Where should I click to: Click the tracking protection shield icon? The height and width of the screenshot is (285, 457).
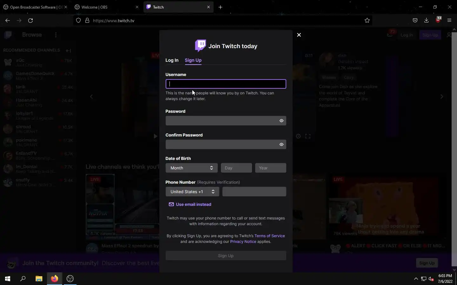(x=78, y=20)
